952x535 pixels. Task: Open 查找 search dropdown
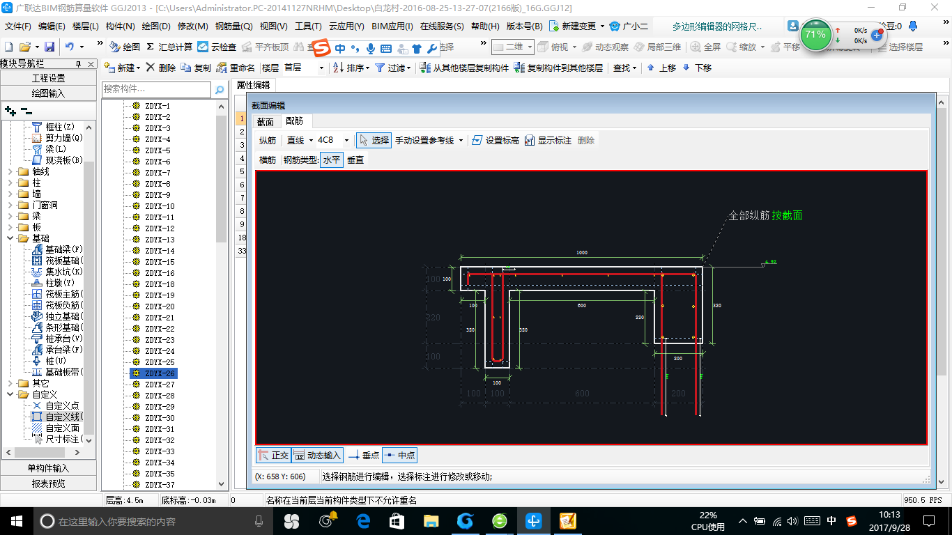pyautogui.click(x=624, y=68)
